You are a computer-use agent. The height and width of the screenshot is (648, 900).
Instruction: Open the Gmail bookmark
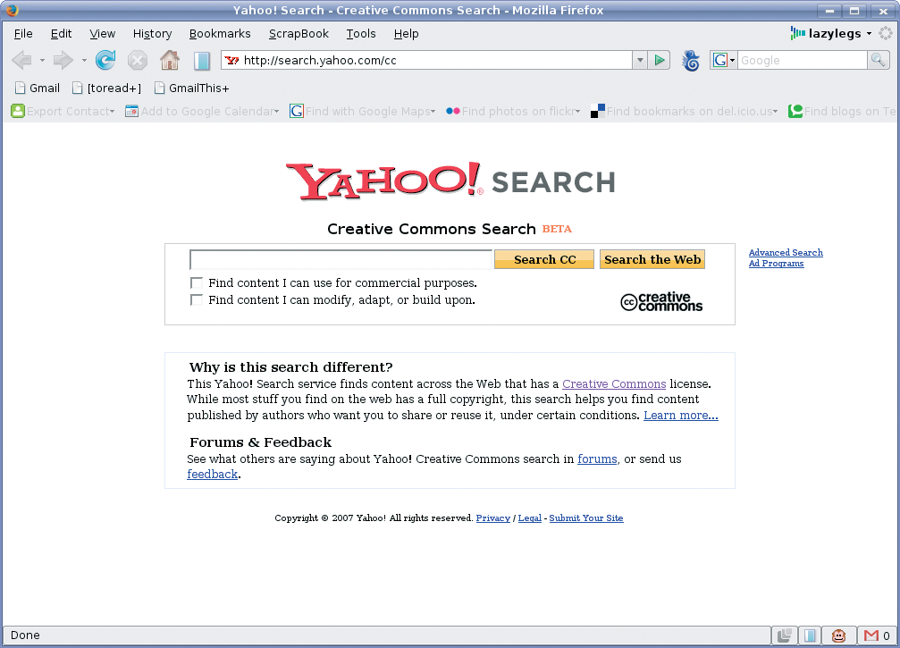click(x=38, y=88)
